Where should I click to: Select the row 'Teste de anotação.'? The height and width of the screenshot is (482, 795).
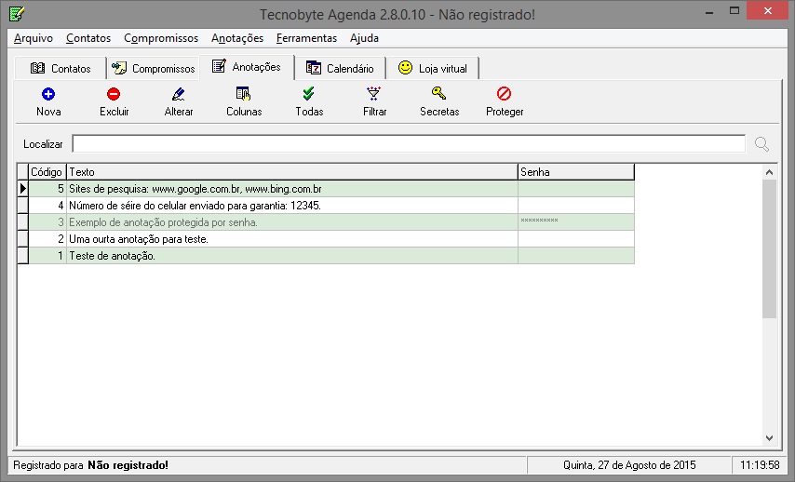[x=291, y=256]
